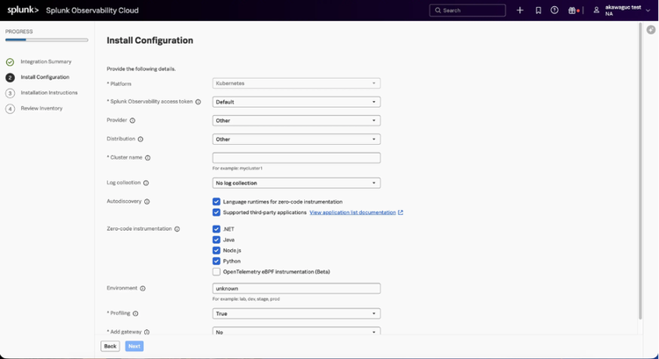Viewport: 659px width, 359px height.
Task: Click the Splunk logo in the header
Action: pos(23,10)
